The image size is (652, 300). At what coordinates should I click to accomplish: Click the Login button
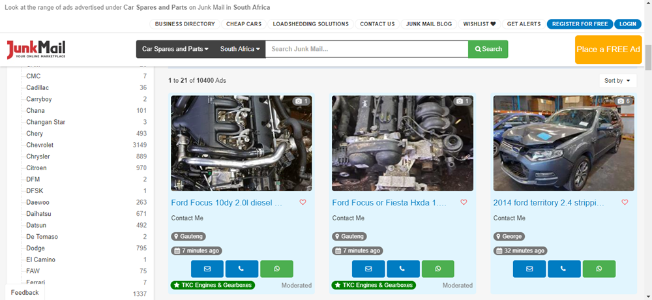click(x=627, y=24)
